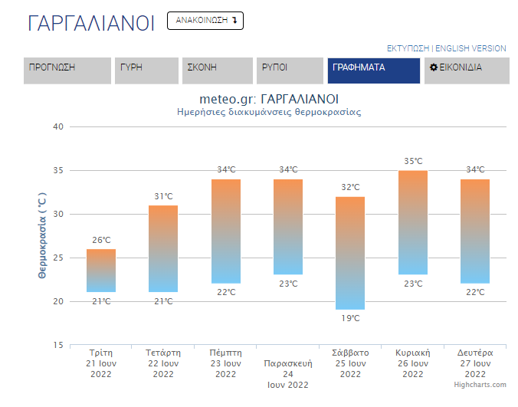The height and width of the screenshot is (407, 518).
Task: Click the 19°C label under Σάββατο bar
Action: click(350, 318)
